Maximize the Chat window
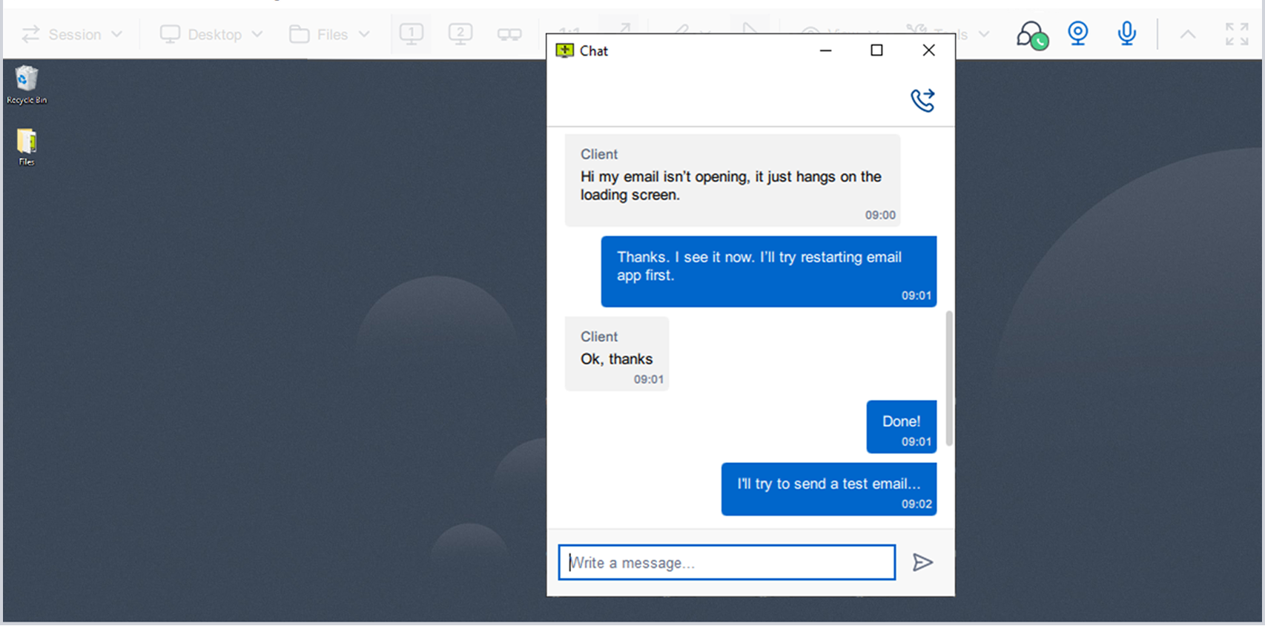 (x=876, y=50)
